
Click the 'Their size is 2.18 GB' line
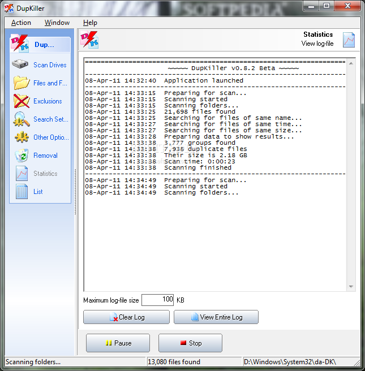(x=205, y=155)
